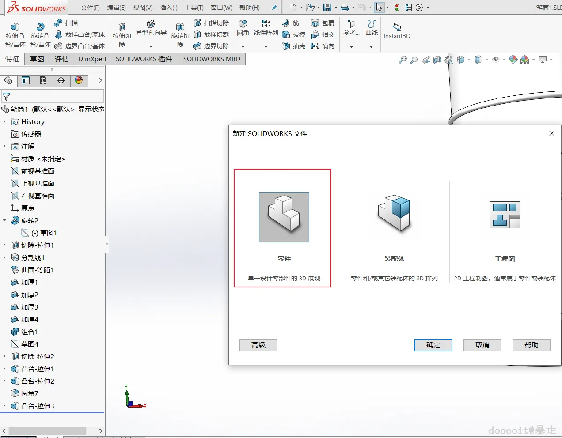Select the Extruded Boss/Base (拉伸凸台/基体) tool

[x=15, y=35]
